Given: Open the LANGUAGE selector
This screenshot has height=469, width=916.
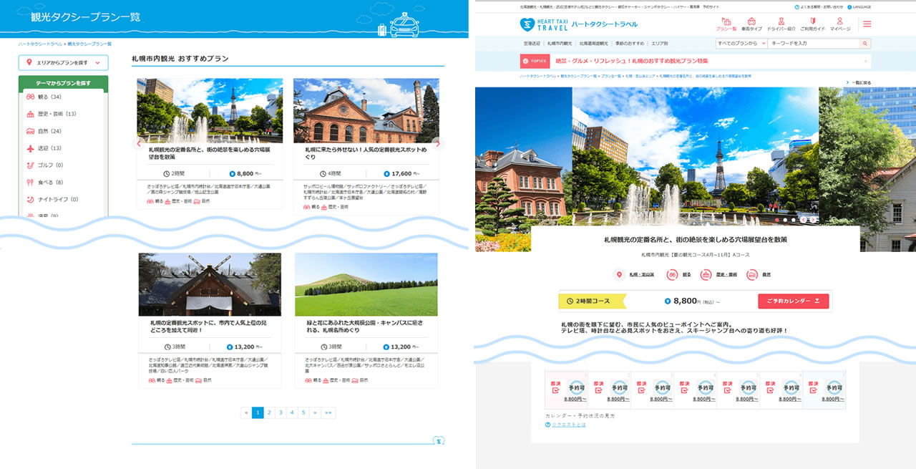Looking at the screenshot, I should (x=859, y=7).
